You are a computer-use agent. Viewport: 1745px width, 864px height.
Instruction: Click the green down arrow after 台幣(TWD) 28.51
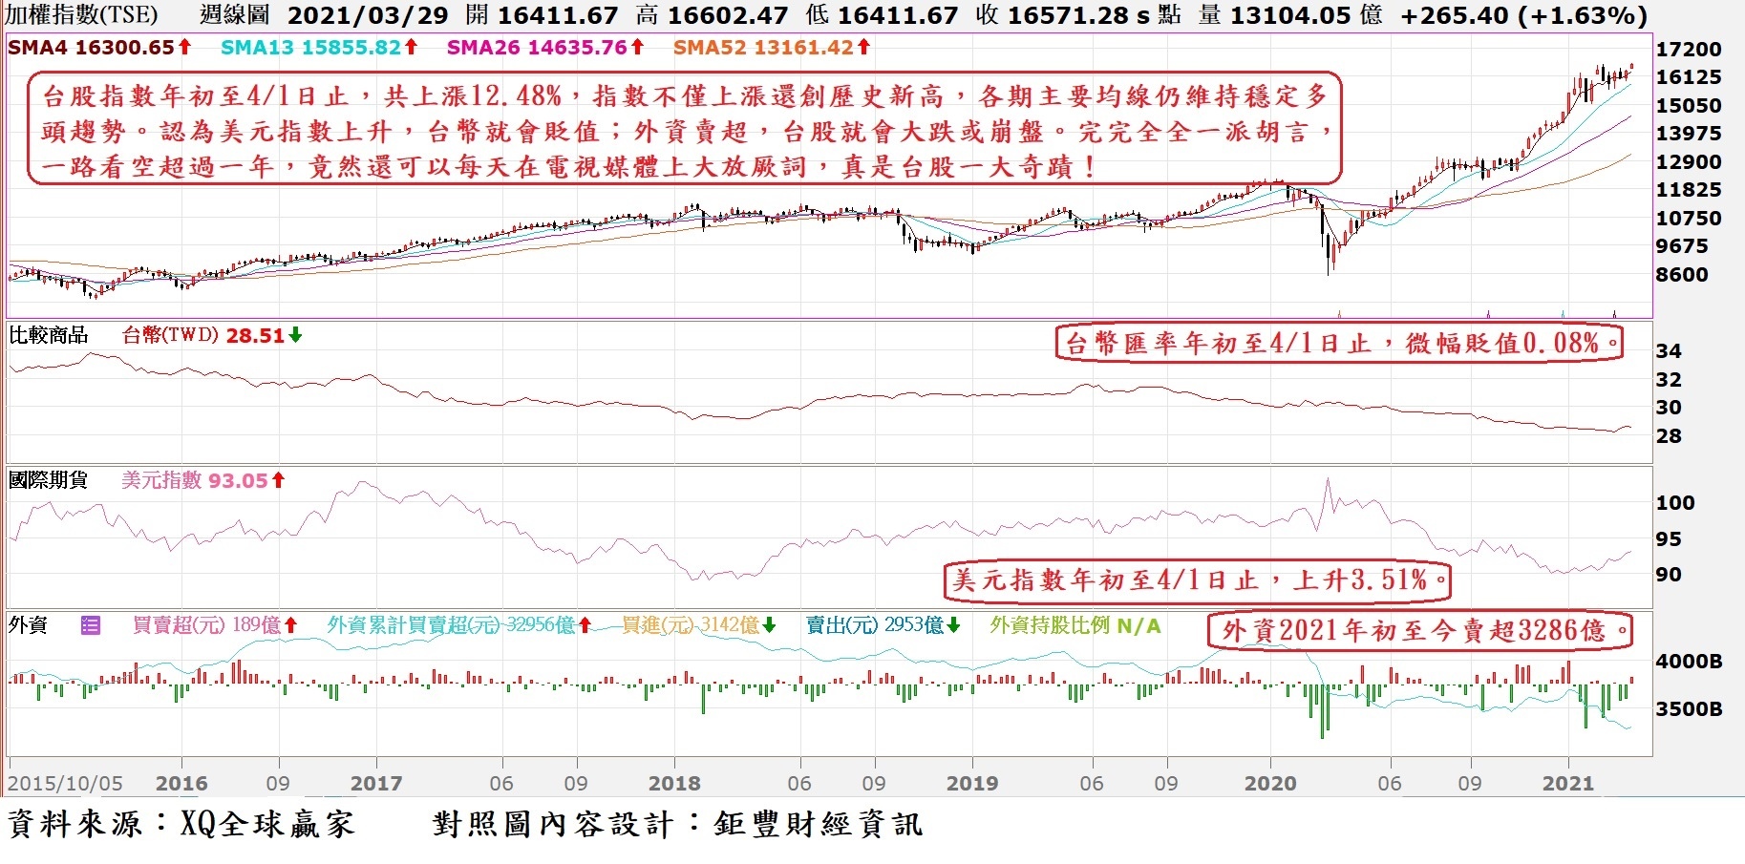tap(295, 335)
